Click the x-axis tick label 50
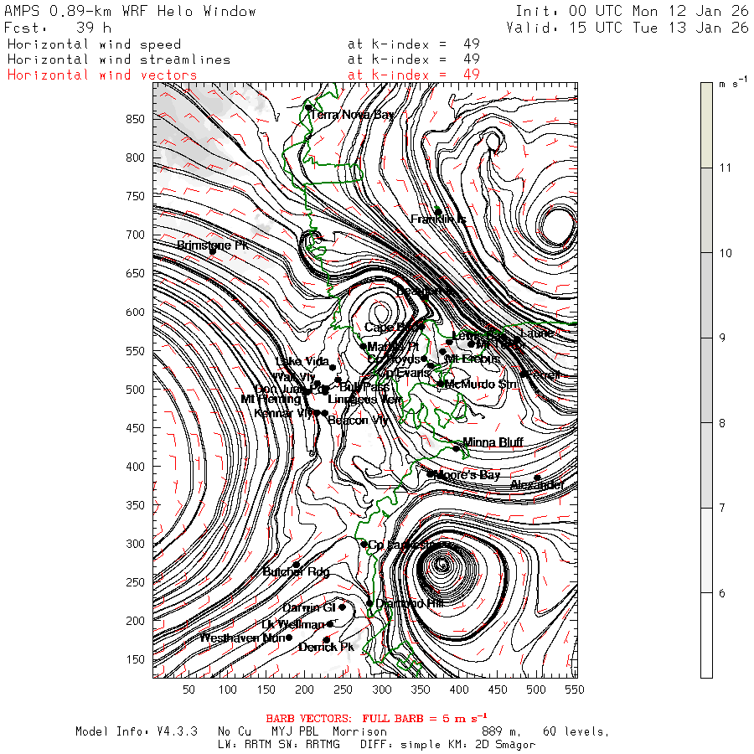Screen dimensions: 754x754 coord(188,689)
